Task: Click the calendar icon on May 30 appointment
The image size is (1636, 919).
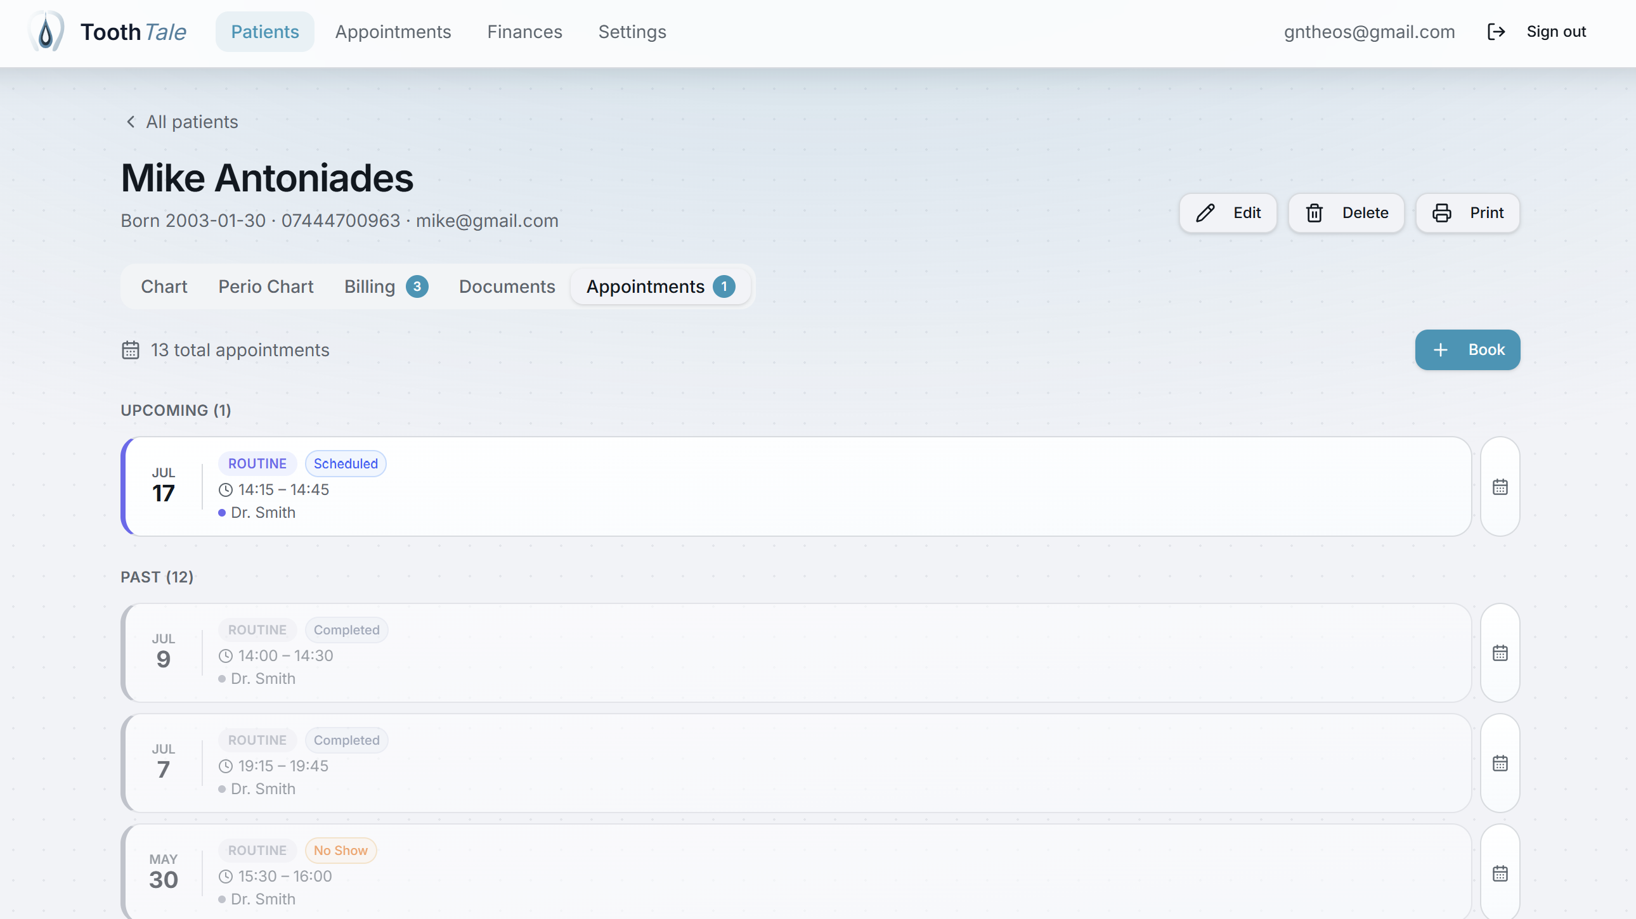Action: click(1500, 874)
